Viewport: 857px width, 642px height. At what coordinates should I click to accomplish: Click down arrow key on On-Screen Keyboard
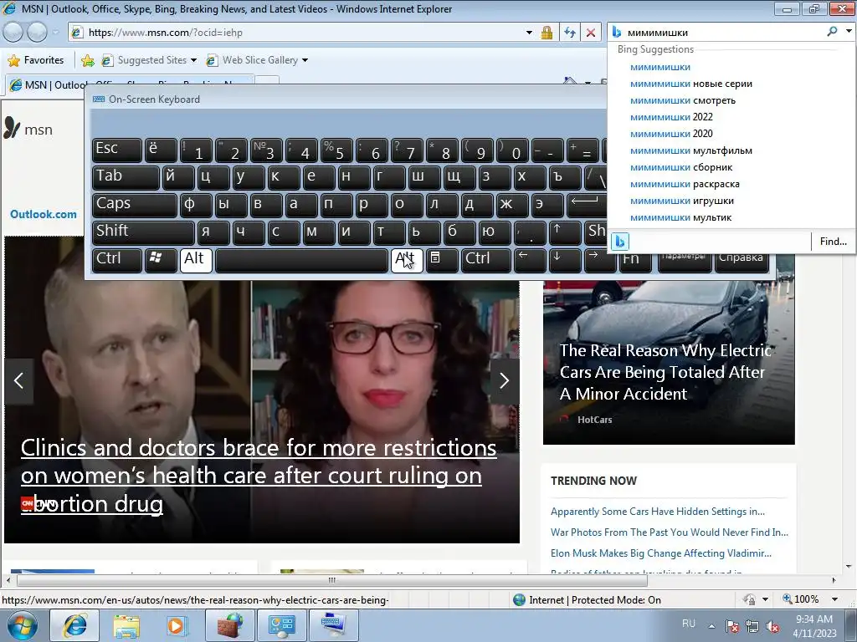coord(565,260)
